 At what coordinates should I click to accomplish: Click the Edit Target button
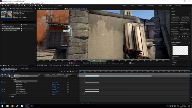pos(175,34)
